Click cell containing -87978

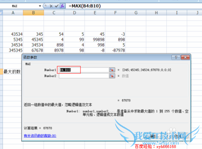click(x=116, y=50)
